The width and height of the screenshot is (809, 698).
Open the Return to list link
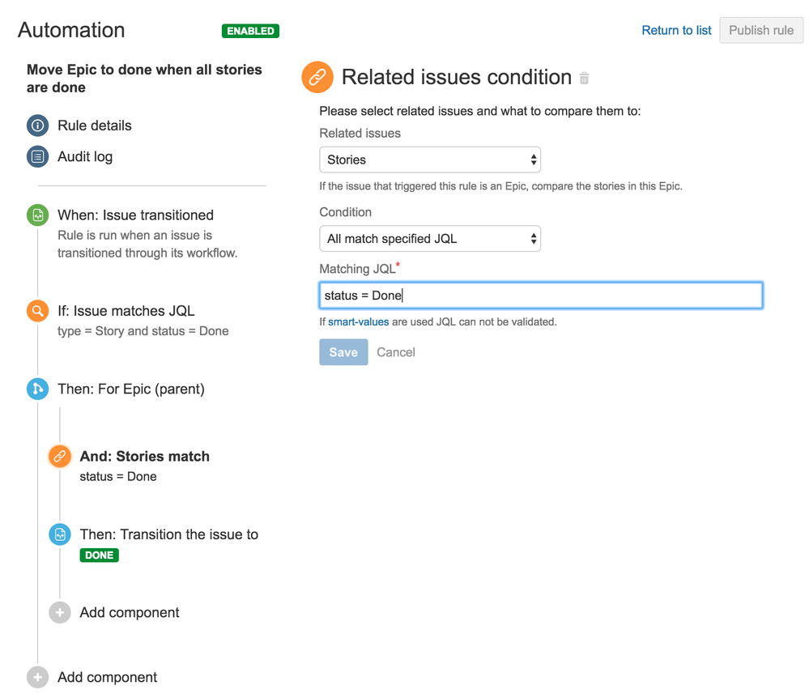pyautogui.click(x=675, y=30)
